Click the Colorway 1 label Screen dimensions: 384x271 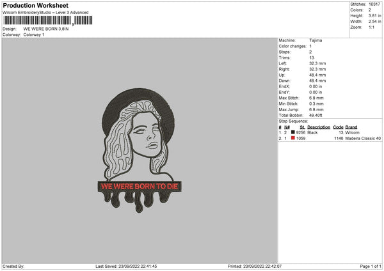(x=34, y=35)
